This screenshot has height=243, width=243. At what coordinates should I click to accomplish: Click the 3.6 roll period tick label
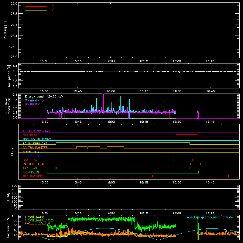pos(15,86)
